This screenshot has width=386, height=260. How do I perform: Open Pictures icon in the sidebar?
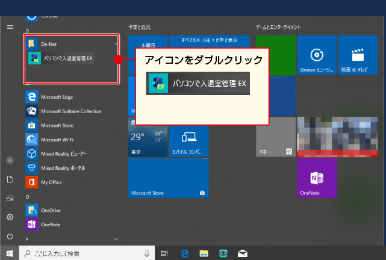click(x=10, y=198)
